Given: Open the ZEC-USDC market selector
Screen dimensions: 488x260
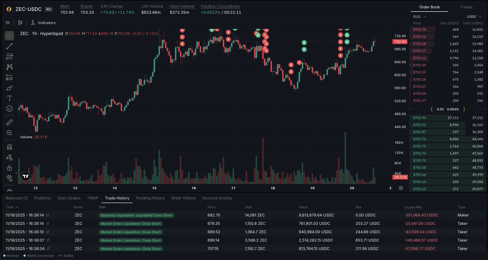Looking at the screenshot, I should tap(24, 9).
